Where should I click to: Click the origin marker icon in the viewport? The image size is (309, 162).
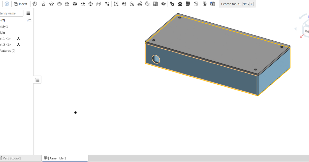(x=75, y=112)
